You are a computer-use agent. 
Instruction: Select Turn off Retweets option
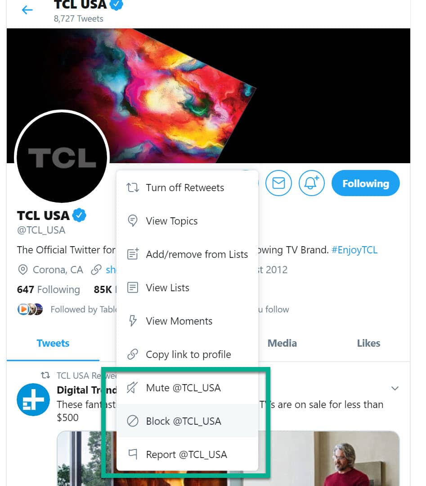pyautogui.click(x=184, y=188)
